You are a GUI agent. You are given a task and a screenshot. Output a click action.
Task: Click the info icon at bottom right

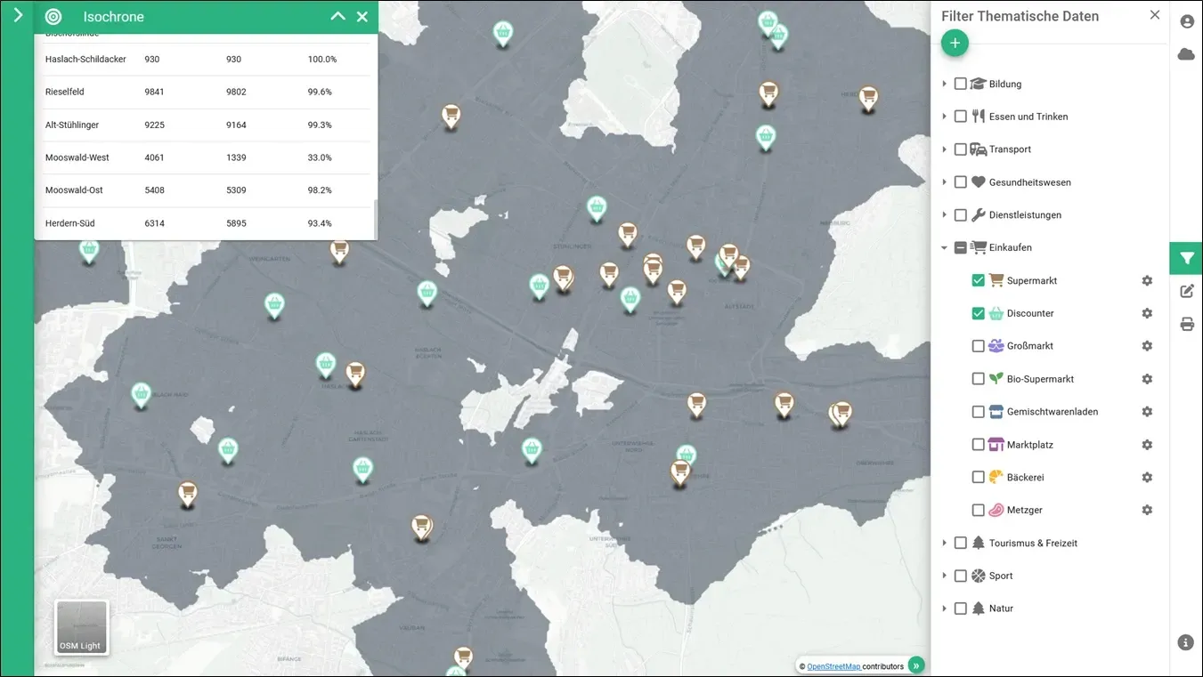tap(1185, 642)
